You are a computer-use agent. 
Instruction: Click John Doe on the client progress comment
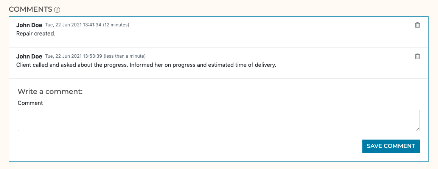[x=29, y=57]
